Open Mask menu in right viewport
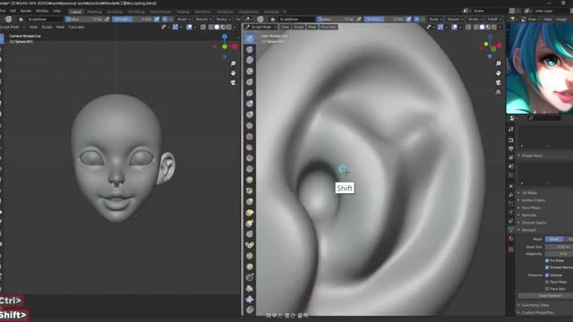The image size is (573, 322). pyautogui.click(x=312, y=27)
